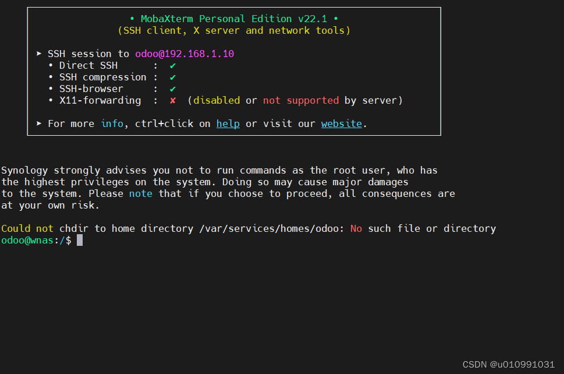Click the terminal cursor block at the prompt
This screenshot has height=374, width=564.
click(x=80, y=240)
